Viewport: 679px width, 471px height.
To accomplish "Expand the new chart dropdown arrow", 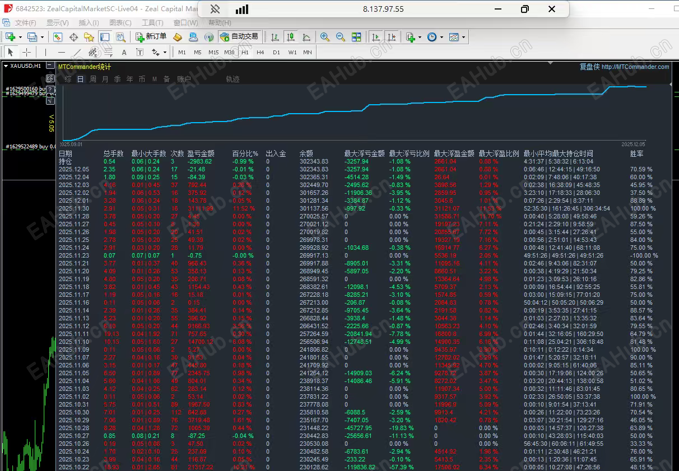I will pyautogui.click(x=21, y=37).
